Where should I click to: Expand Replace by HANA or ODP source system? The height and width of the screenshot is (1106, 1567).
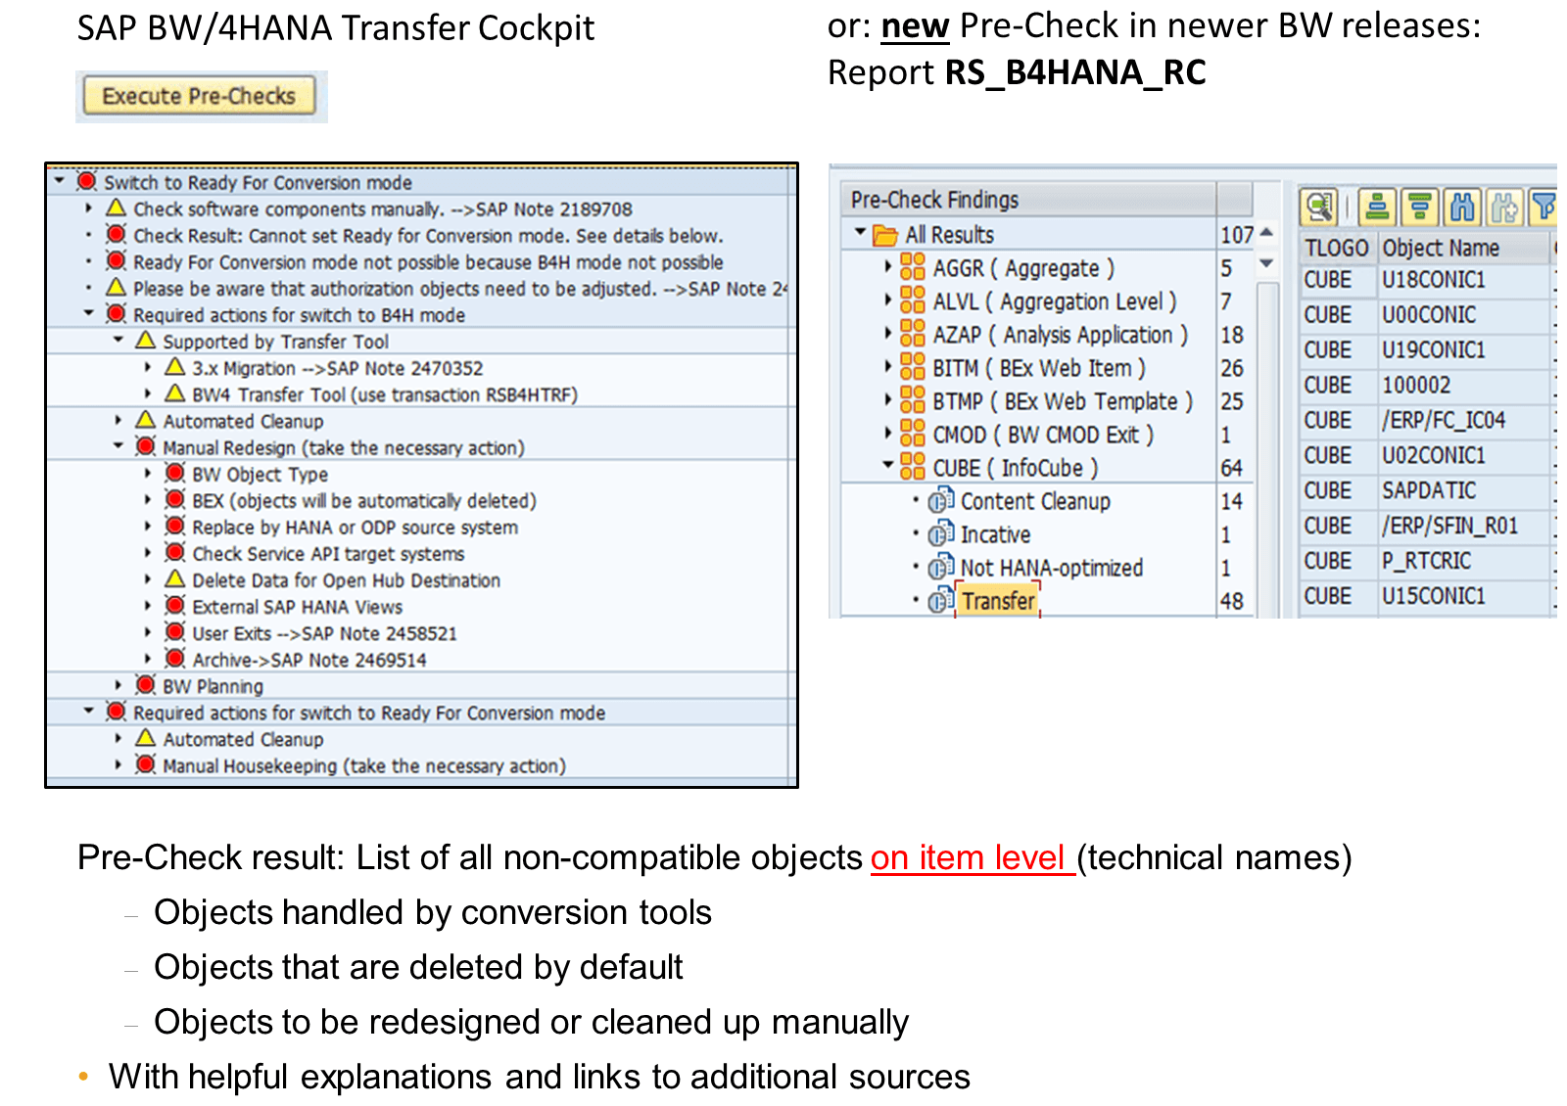(148, 526)
